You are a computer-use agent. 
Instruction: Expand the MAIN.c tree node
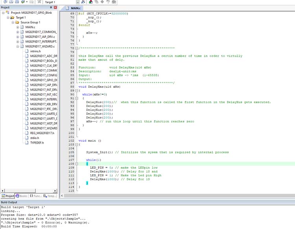pyautogui.click(x=18, y=27)
